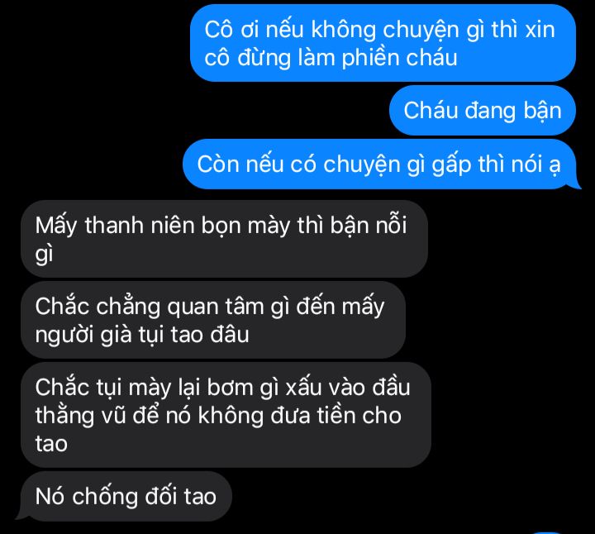This screenshot has width=595, height=534.
Task: Click the line "thằng vũ để nó không đưa tiền cho"
Action: pyautogui.click(x=218, y=415)
